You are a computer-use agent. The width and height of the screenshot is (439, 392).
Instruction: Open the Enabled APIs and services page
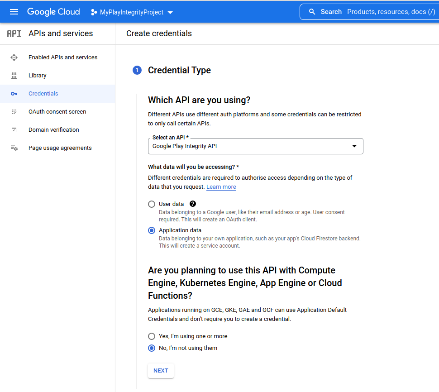62,57
